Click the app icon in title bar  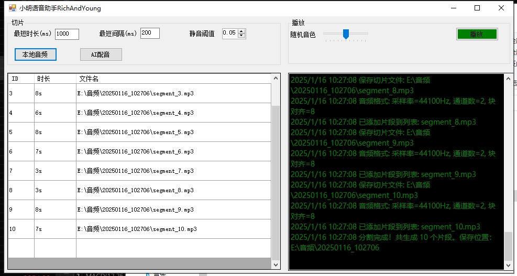click(x=12, y=8)
